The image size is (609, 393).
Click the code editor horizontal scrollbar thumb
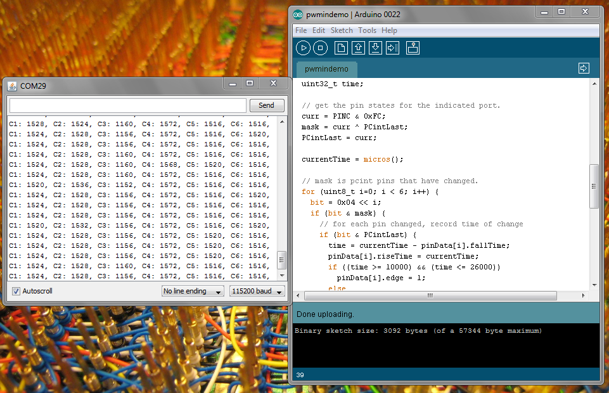(430, 295)
